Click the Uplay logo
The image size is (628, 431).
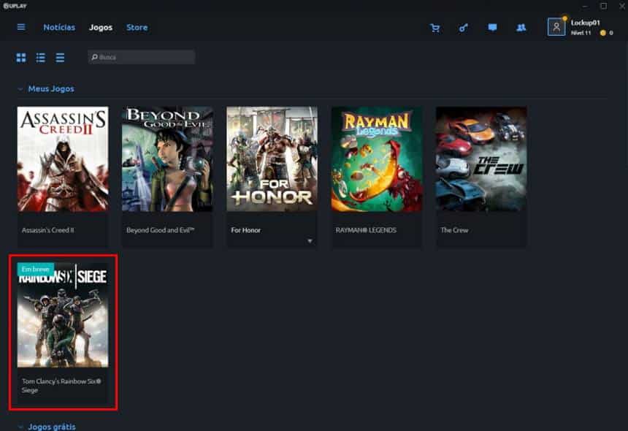15,6
